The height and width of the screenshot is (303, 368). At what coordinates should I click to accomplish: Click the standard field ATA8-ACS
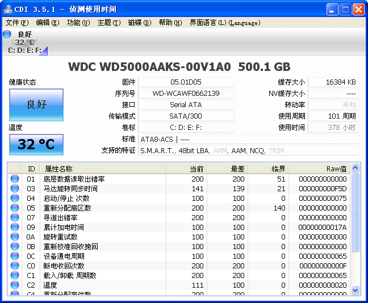(248, 139)
